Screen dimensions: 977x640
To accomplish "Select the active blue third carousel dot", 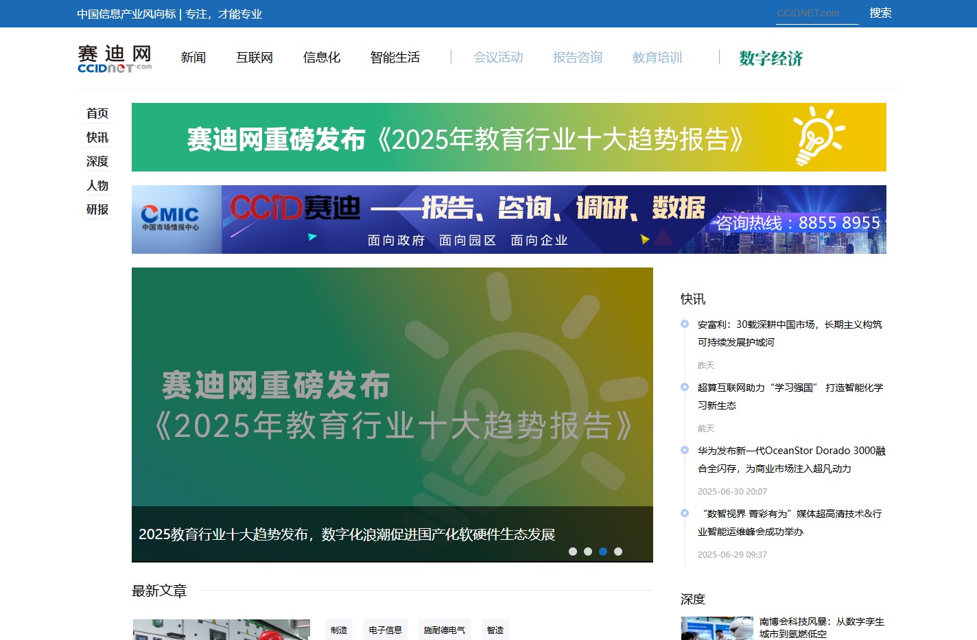I will tap(603, 552).
